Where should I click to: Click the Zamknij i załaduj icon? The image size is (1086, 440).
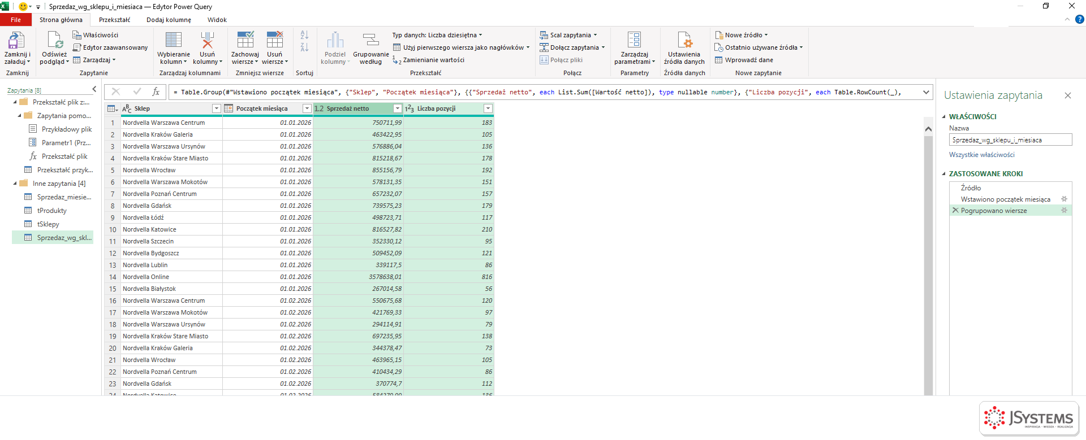click(x=16, y=41)
